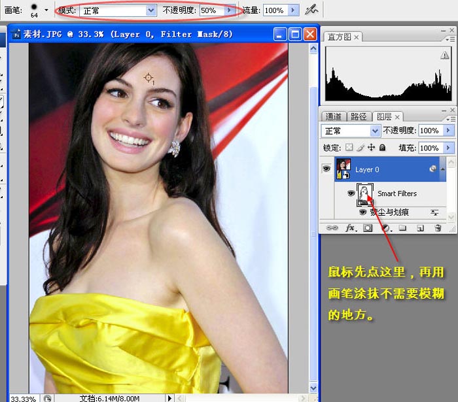Click the Smart Filters label
This screenshot has width=458, height=402.
(x=397, y=193)
